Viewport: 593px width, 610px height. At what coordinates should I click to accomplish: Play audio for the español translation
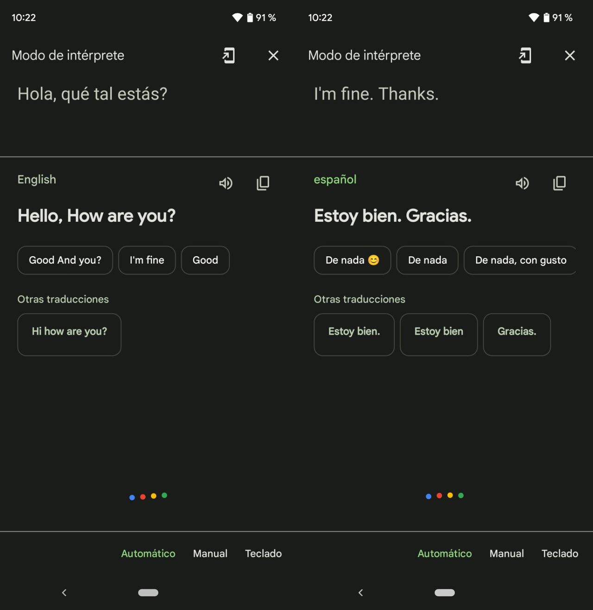click(522, 183)
